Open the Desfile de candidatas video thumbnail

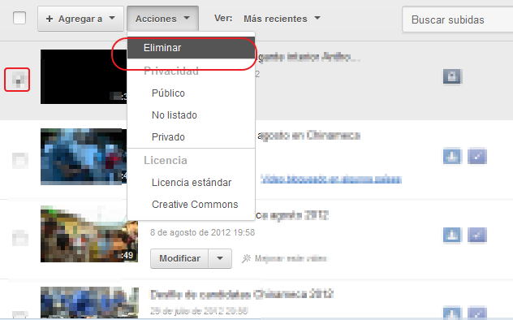click(x=89, y=302)
